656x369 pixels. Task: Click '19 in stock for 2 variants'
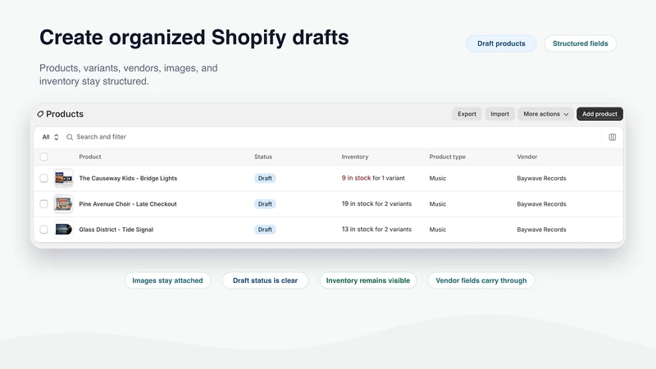click(x=376, y=203)
